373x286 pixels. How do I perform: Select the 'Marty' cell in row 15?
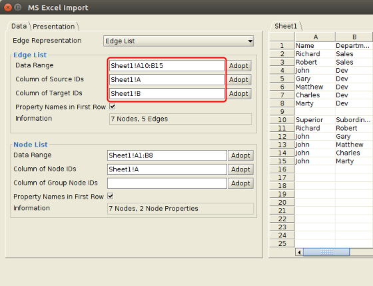point(354,161)
